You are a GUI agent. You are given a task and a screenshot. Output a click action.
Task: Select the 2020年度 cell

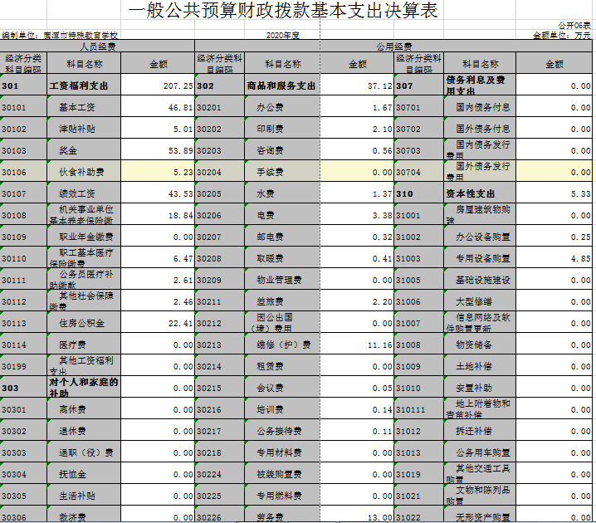click(x=282, y=36)
